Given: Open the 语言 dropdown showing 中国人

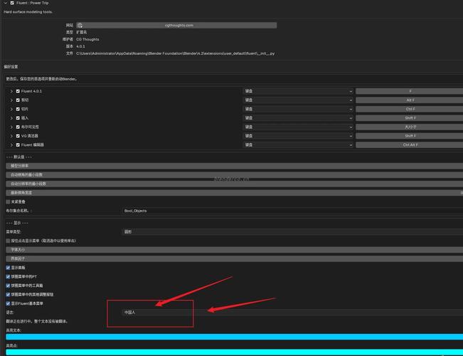Looking at the screenshot, I should pos(292,313).
